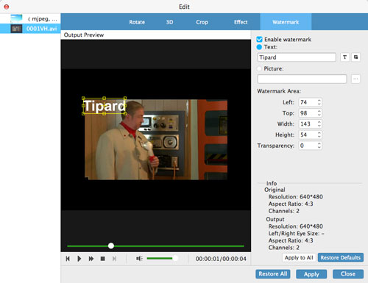This screenshot has width=368, height=283.
Task: Click the Transparency stepper arrows
Action: [x=319, y=146]
